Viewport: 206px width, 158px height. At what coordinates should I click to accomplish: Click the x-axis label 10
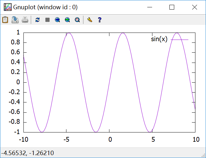coord(196,139)
